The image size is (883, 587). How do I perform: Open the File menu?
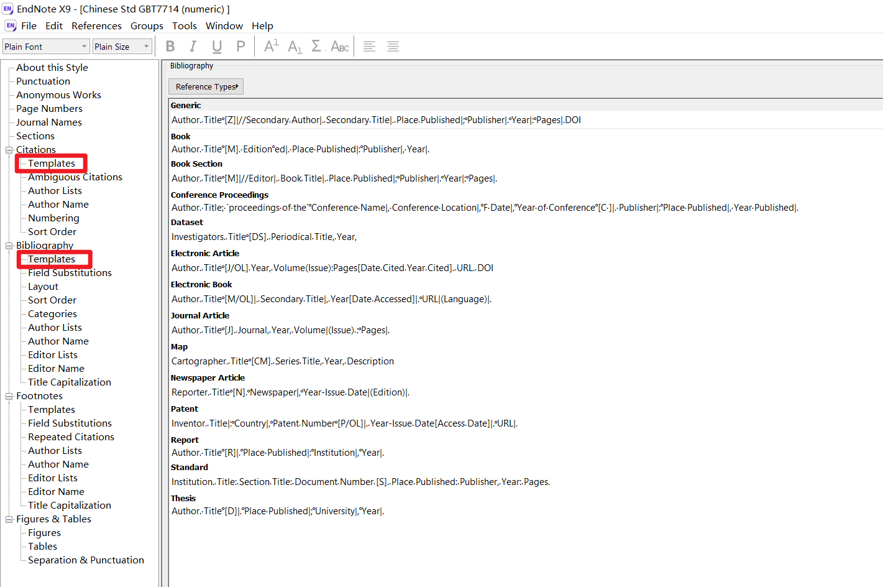click(29, 25)
